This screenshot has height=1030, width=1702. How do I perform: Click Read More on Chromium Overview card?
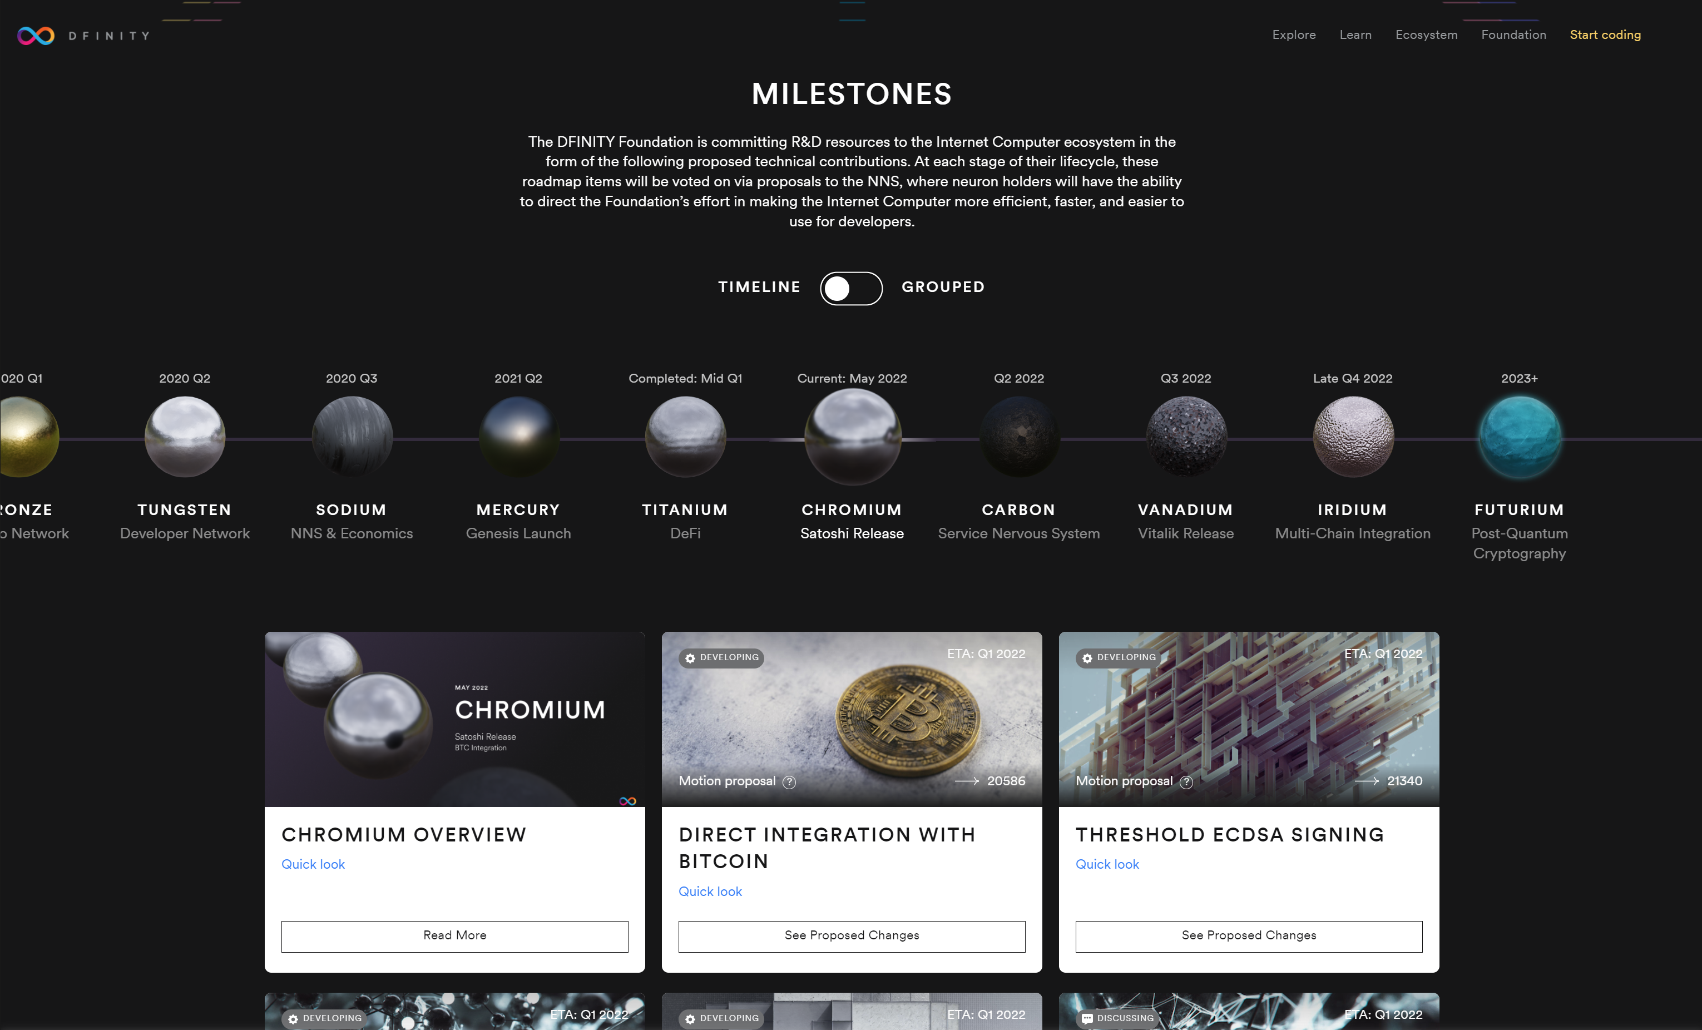tap(454, 936)
